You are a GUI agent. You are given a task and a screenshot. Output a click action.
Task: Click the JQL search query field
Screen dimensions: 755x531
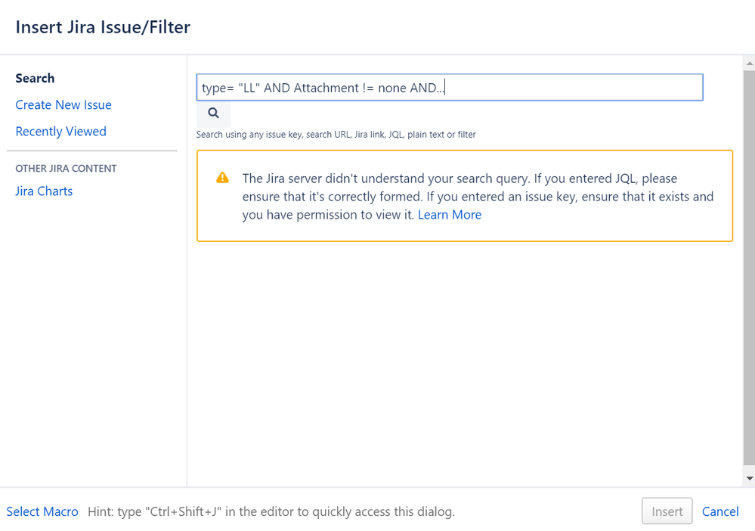coord(450,87)
